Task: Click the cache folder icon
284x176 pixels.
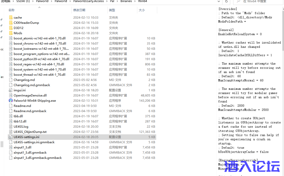Action: [x=11, y=17]
